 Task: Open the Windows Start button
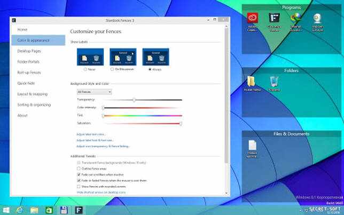point(6,210)
